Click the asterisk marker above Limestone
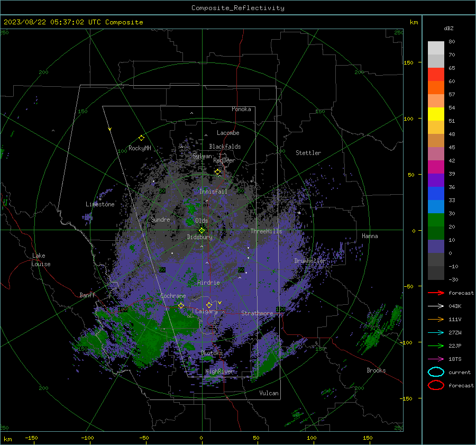This screenshot has width=476, height=445. [x=100, y=199]
